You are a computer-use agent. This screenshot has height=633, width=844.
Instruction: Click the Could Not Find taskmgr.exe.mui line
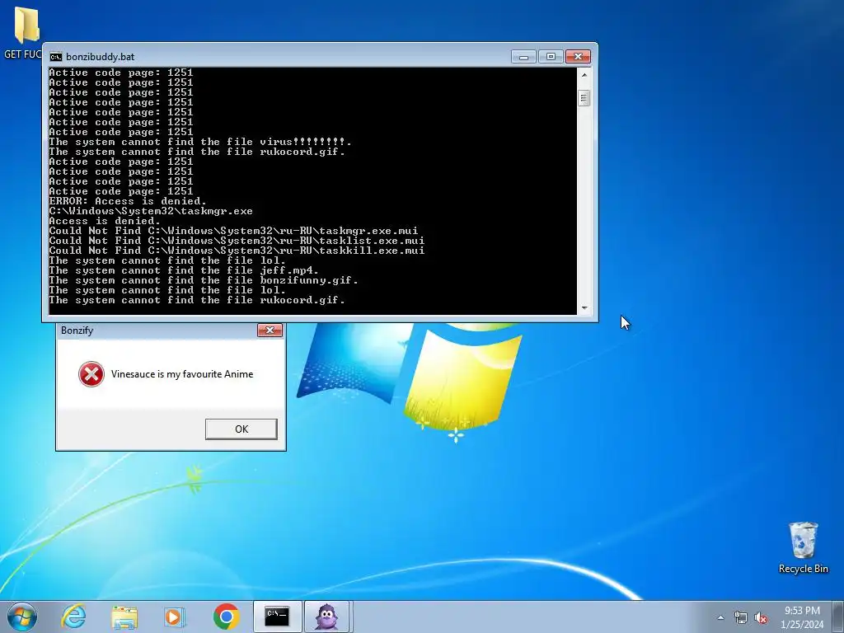click(x=233, y=231)
